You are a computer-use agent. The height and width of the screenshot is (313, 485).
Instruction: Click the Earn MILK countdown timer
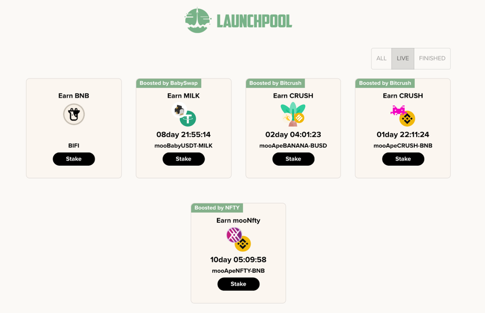(183, 135)
